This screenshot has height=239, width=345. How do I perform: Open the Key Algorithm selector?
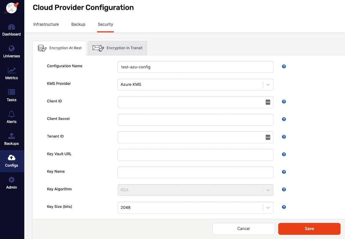tap(268, 190)
